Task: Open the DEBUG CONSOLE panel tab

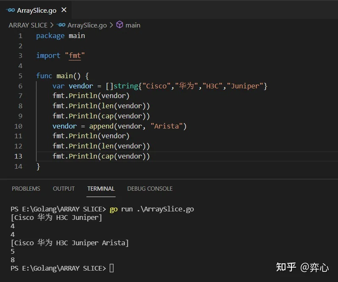Action: coord(150,189)
